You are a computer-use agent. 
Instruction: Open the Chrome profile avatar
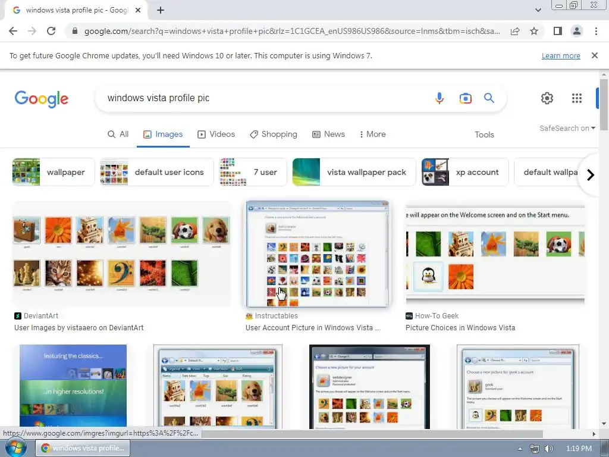click(x=577, y=31)
